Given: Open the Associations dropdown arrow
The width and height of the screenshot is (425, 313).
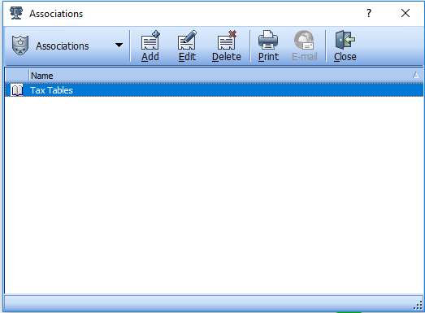Looking at the screenshot, I should point(119,45).
